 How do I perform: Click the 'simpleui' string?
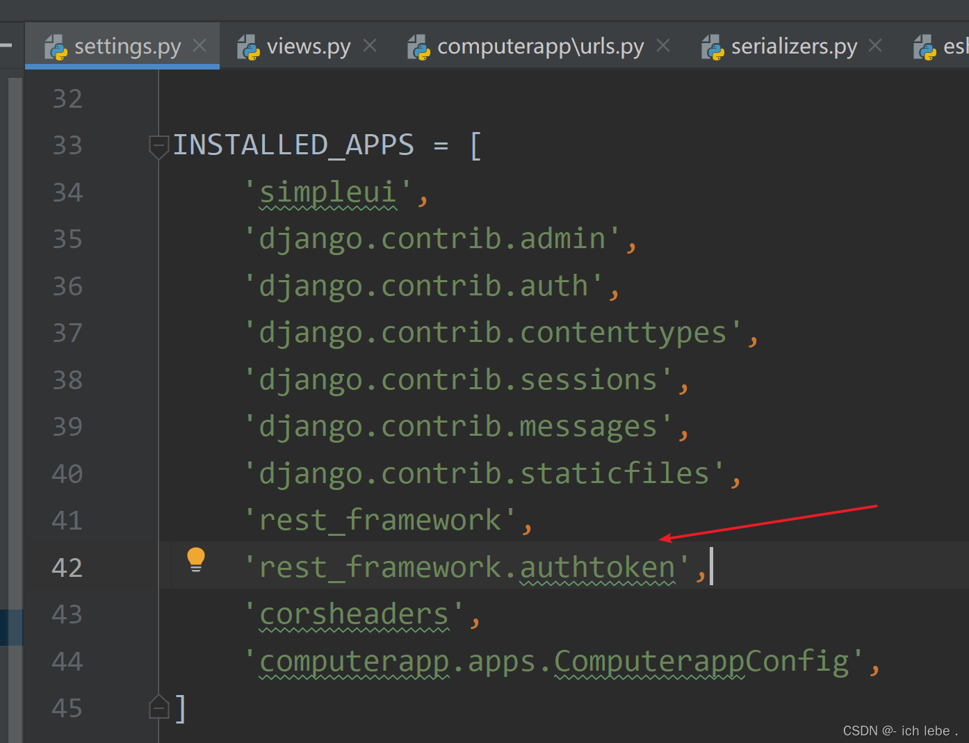pyautogui.click(x=327, y=192)
